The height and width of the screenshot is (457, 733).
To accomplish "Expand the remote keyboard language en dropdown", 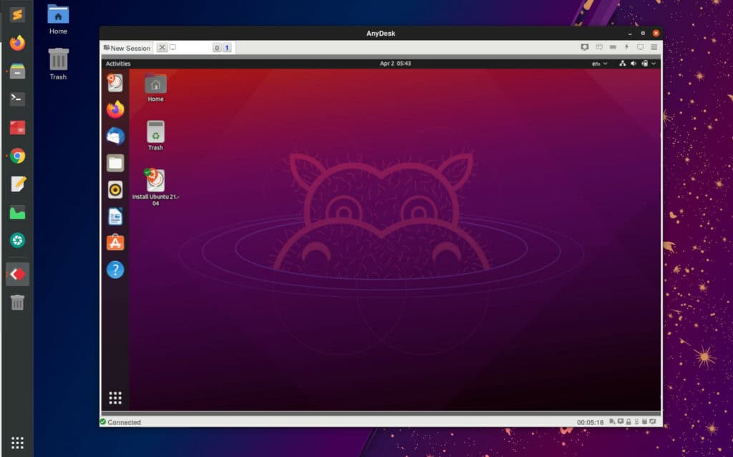I will coord(599,64).
